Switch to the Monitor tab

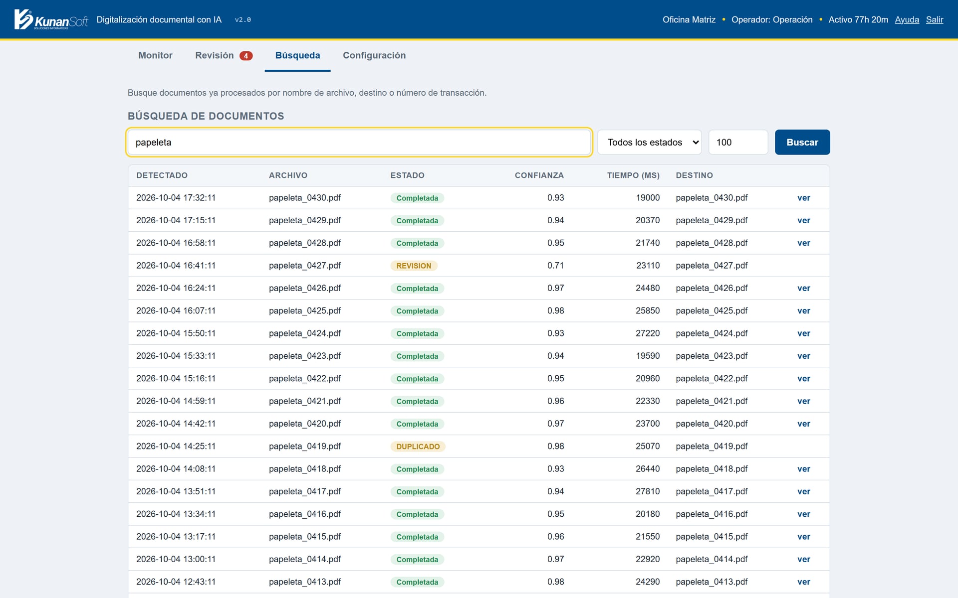[x=155, y=55]
